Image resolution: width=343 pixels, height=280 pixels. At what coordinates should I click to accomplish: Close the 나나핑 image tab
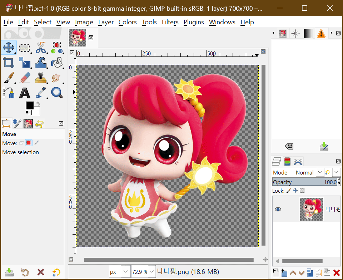pyautogui.click(x=91, y=38)
